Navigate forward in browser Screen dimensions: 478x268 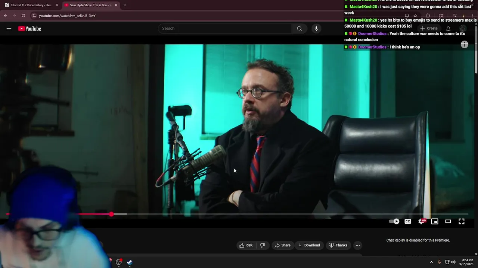click(x=14, y=16)
